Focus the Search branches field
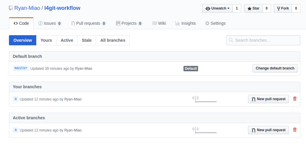Image resolution: width=306 pixels, height=147 pixels. pos(263,40)
